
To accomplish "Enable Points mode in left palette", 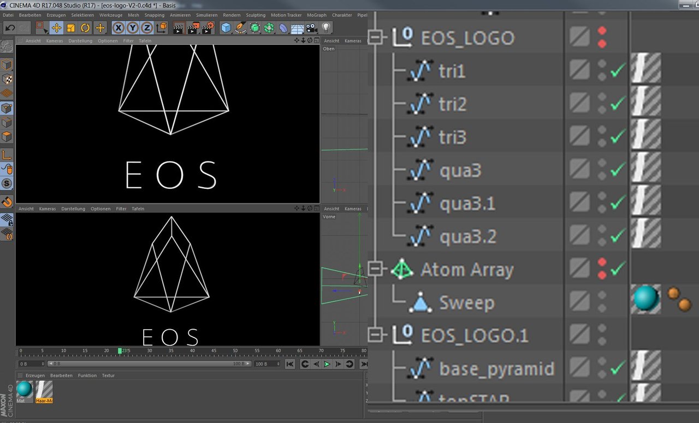I will click(x=7, y=108).
